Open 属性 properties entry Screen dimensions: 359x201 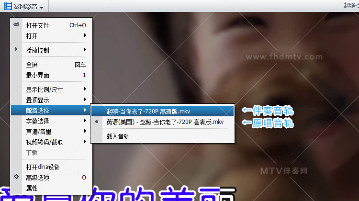tap(52, 188)
